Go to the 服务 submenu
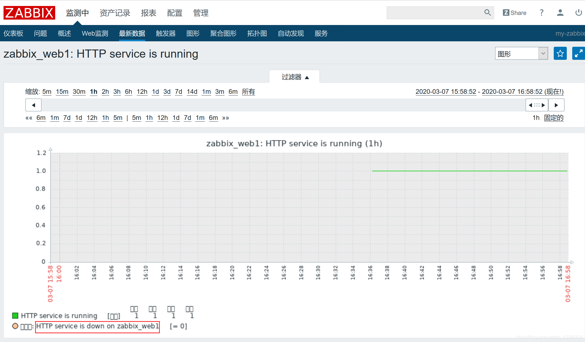The width and height of the screenshot is (585, 342). [321, 33]
